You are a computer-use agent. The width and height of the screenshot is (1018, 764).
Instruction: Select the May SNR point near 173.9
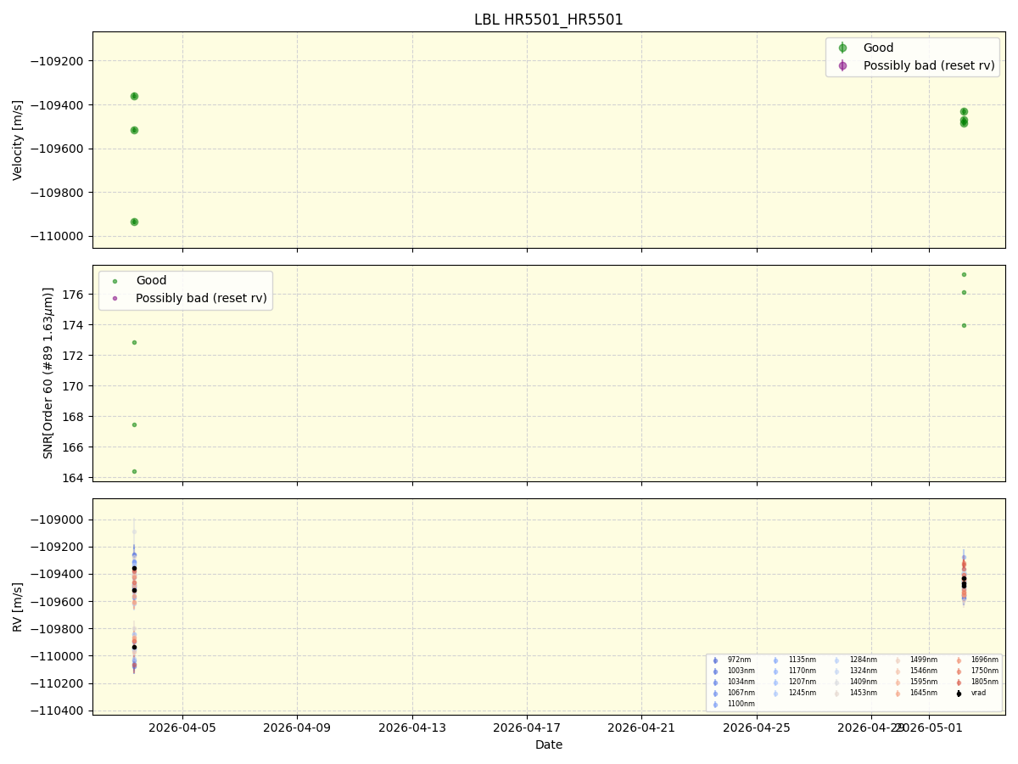pyautogui.click(x=964, y=325)
